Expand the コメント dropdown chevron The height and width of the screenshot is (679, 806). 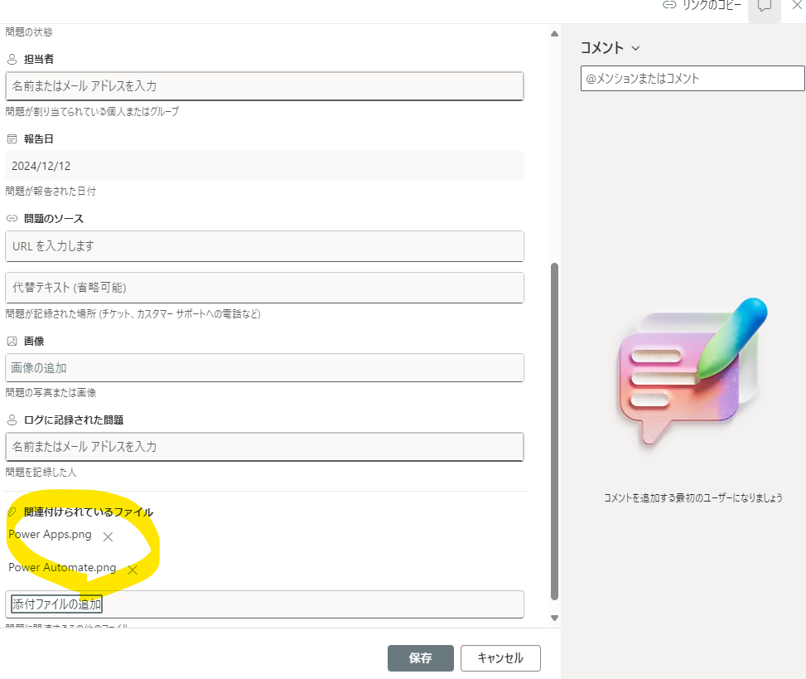(x=635, y=48)
